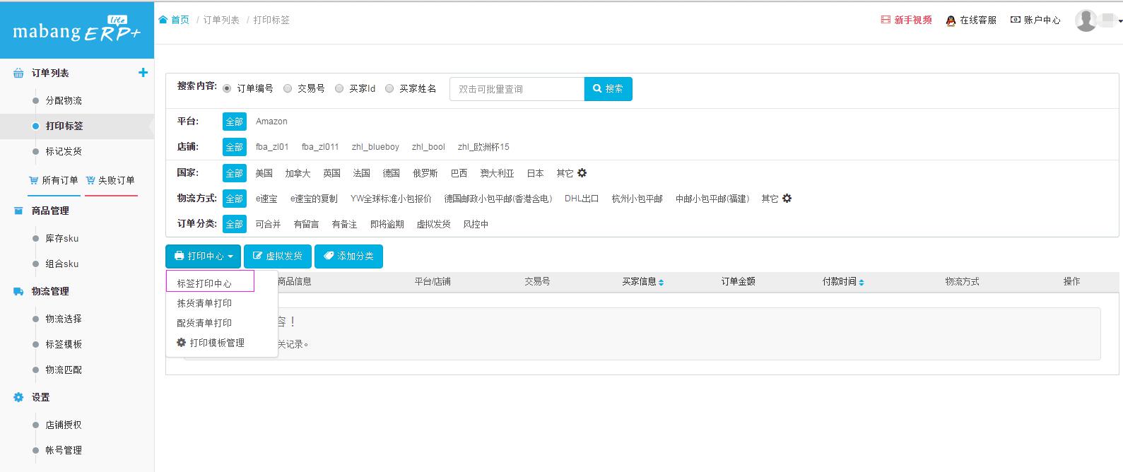Filter store by fba_zl01
Image resolution: width=1123 pixels, height=472 pixels.
pos(272,147)
